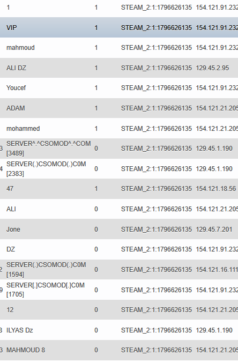Image resolution: width=238 pixels, height=362 pixels.
Task: Click SERVER(.)CSOMOD(.)C0M [1594] name
Action: 46,270
